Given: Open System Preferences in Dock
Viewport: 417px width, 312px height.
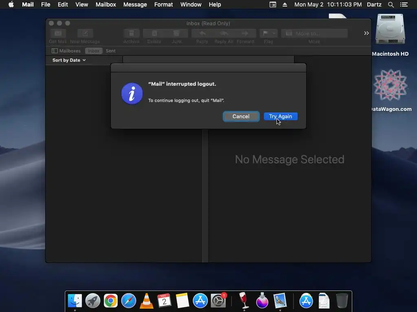Looking at the screenshot, I should pyautogui.click(x=218, y=301).
